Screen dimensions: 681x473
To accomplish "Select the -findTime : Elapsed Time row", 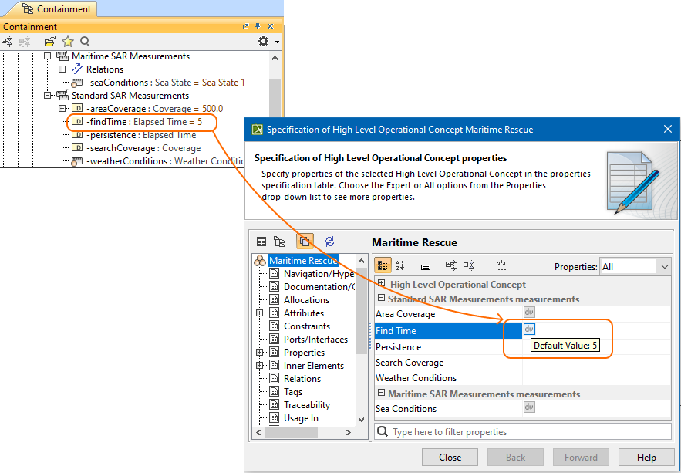I will click(x=137, y=122).
